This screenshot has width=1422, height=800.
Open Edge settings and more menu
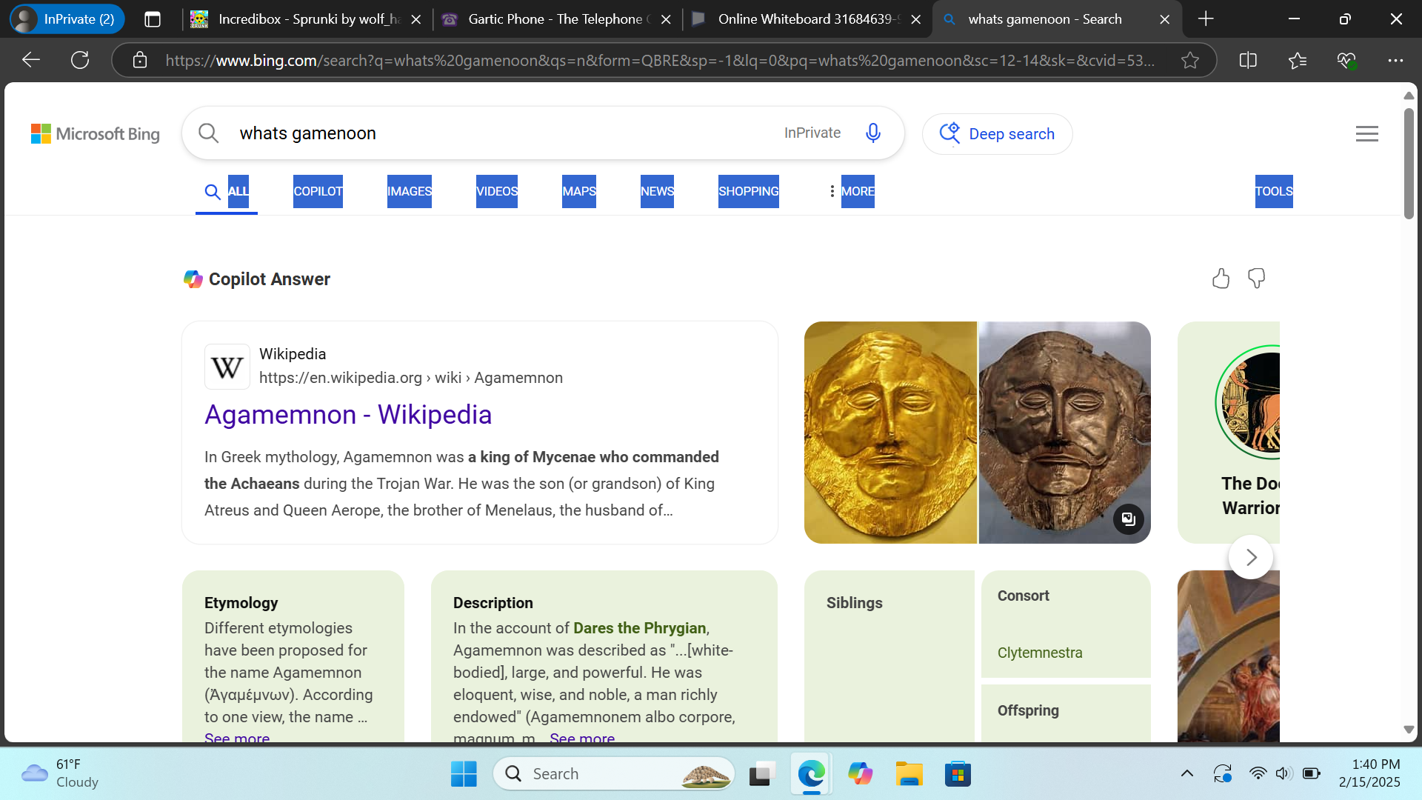click(x=1395, y=60)
